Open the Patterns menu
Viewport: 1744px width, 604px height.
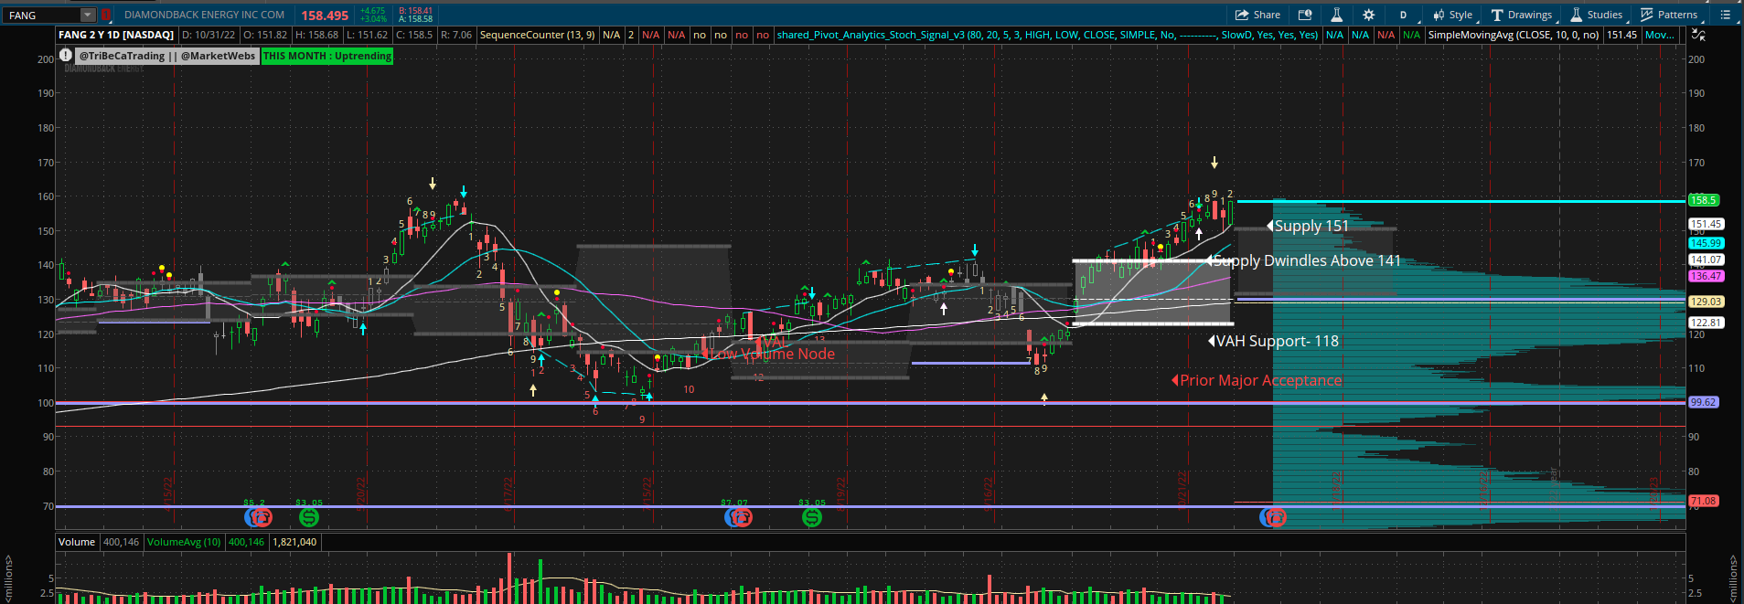point(1669,15)
